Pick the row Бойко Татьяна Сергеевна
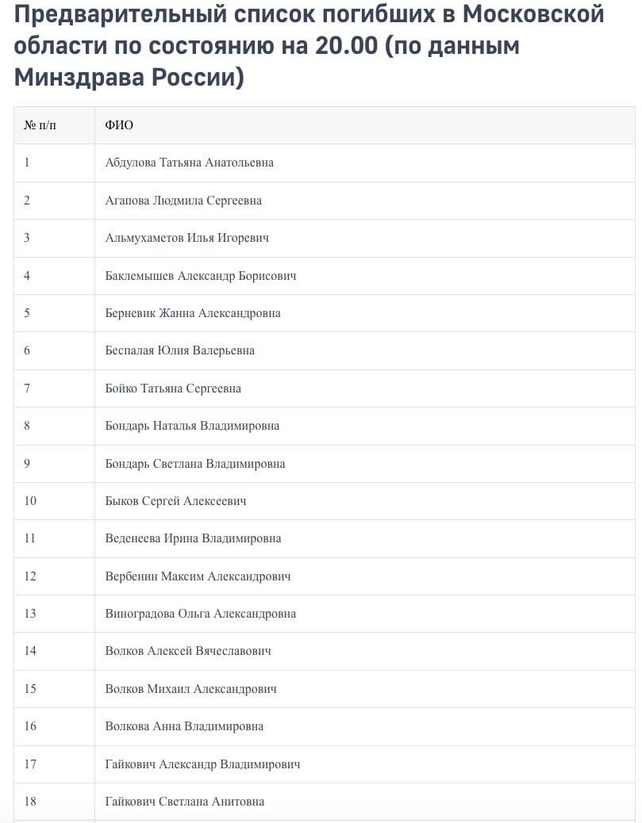 click(x=173, y=389)
